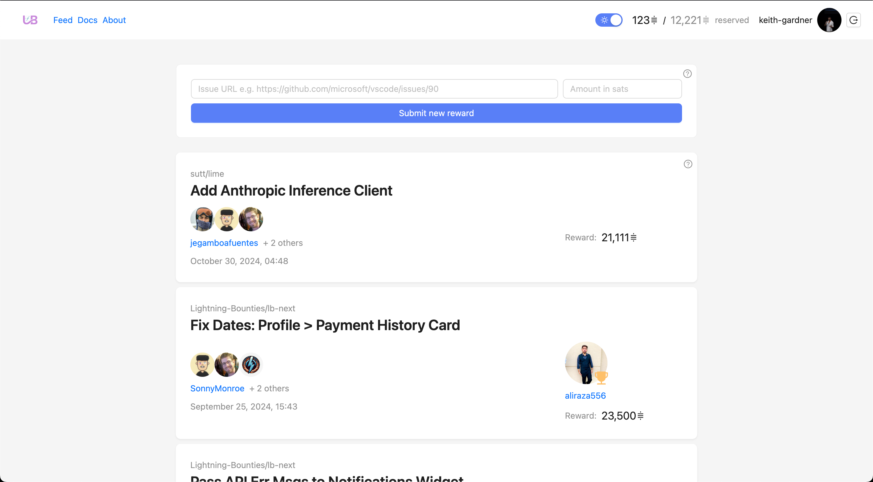Open the Feed navigation item

(x=63, y=20)
